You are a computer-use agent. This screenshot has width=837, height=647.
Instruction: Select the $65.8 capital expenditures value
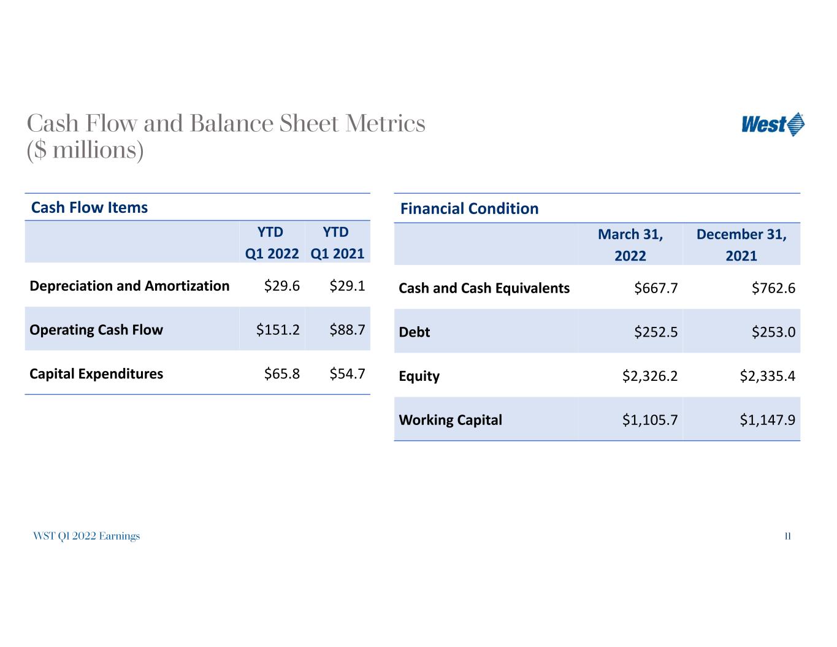coord(282,374)
